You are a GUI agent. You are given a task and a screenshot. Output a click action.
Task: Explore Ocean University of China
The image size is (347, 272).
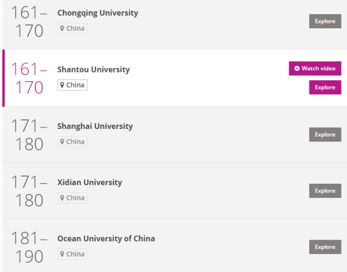325,247
